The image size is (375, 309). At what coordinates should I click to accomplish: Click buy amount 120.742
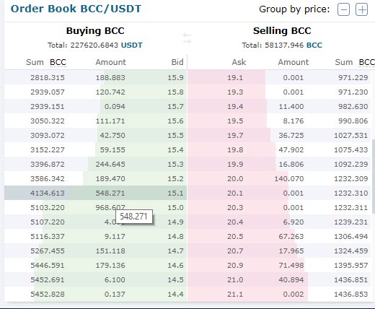110,92
